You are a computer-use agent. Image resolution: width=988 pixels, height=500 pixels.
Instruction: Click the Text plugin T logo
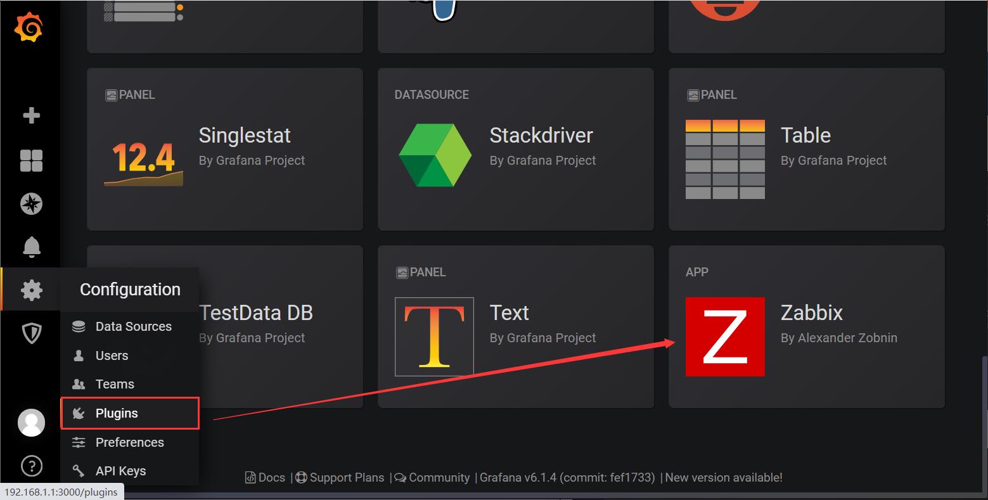click(434, 337)
